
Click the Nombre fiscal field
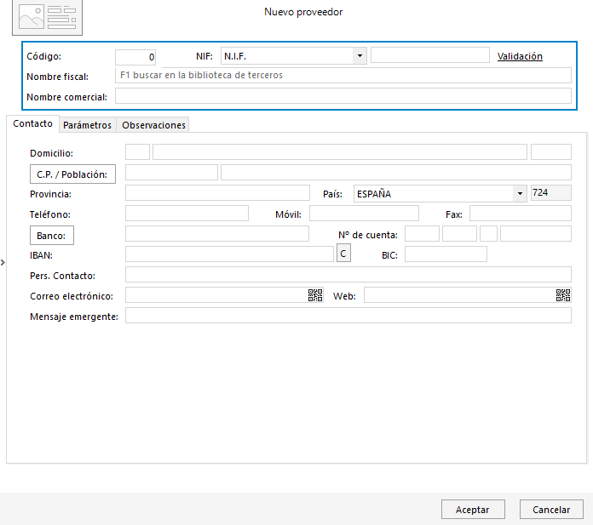click(343, 75)
